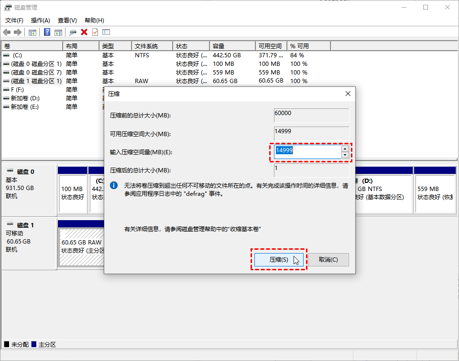The width and height of the screenshot is (459, 361).
Task: Click the Disk Management title bar icon
Action: 8,7
